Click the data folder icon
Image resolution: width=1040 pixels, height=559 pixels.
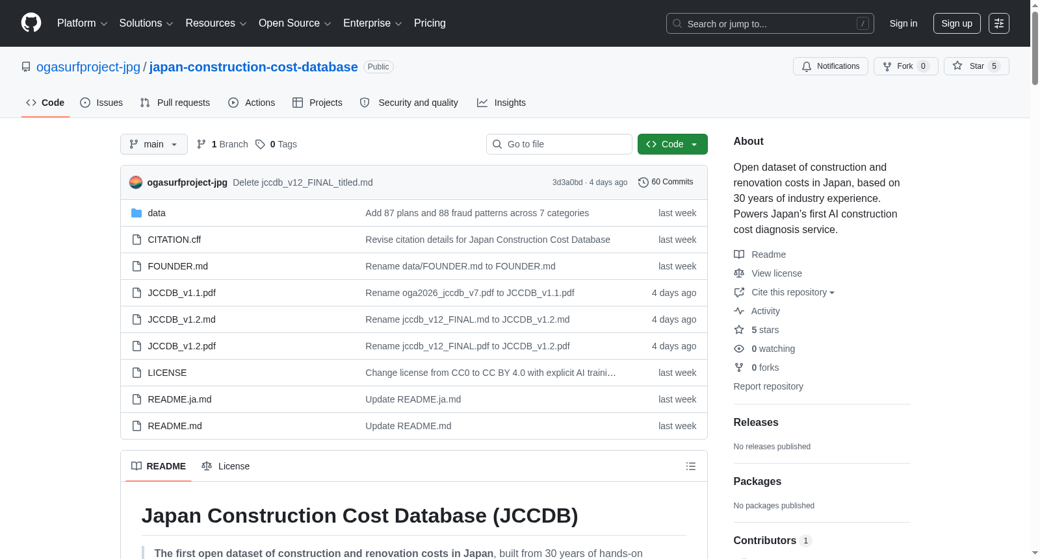click(136, 213)
